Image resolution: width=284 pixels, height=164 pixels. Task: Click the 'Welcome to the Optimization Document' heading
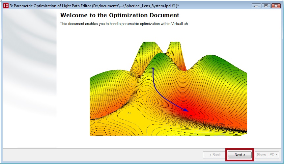coord(120,15)
